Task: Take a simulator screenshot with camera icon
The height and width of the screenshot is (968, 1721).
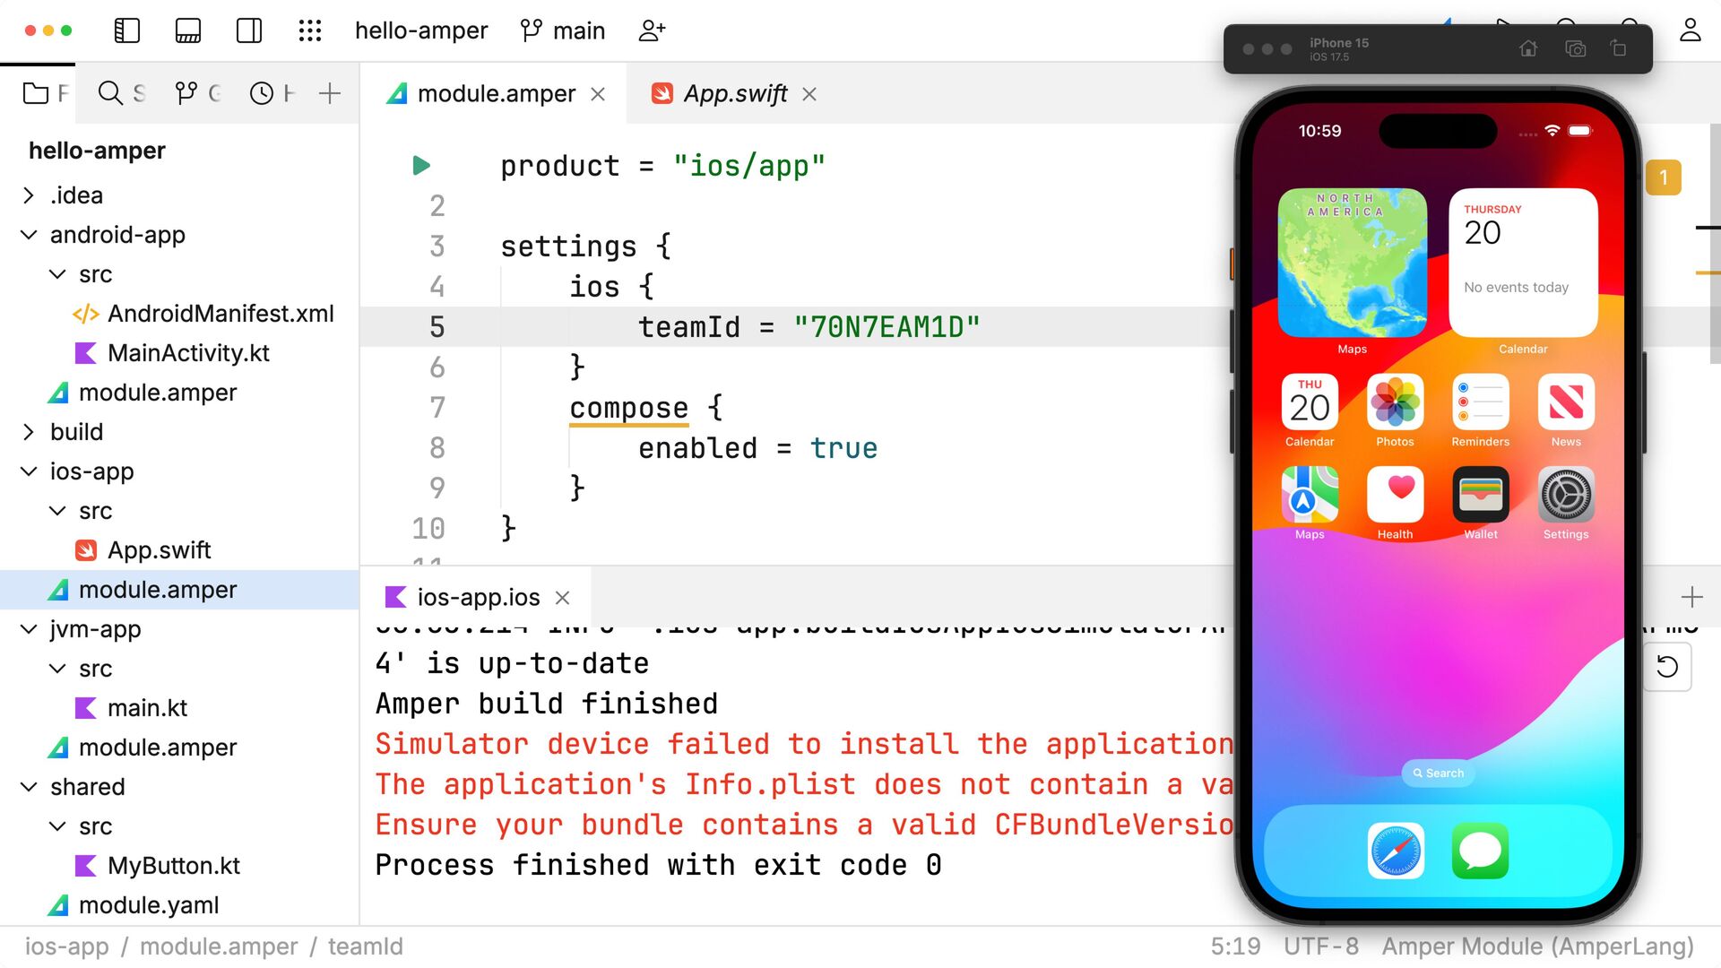Action: (1575, 48)
